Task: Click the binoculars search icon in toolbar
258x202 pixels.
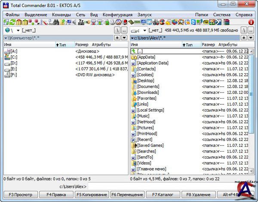Action: (56, 22)
